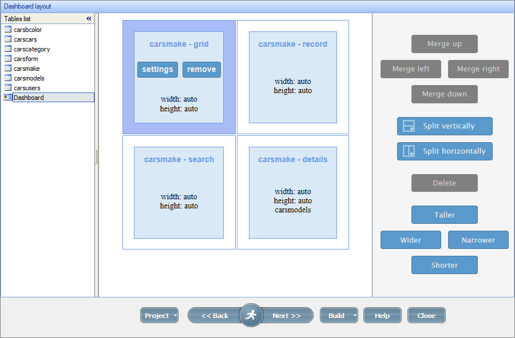Select the carsmake - record layout cell
Image resolution: width=515 pixels, height=338 pixels.
293,78
